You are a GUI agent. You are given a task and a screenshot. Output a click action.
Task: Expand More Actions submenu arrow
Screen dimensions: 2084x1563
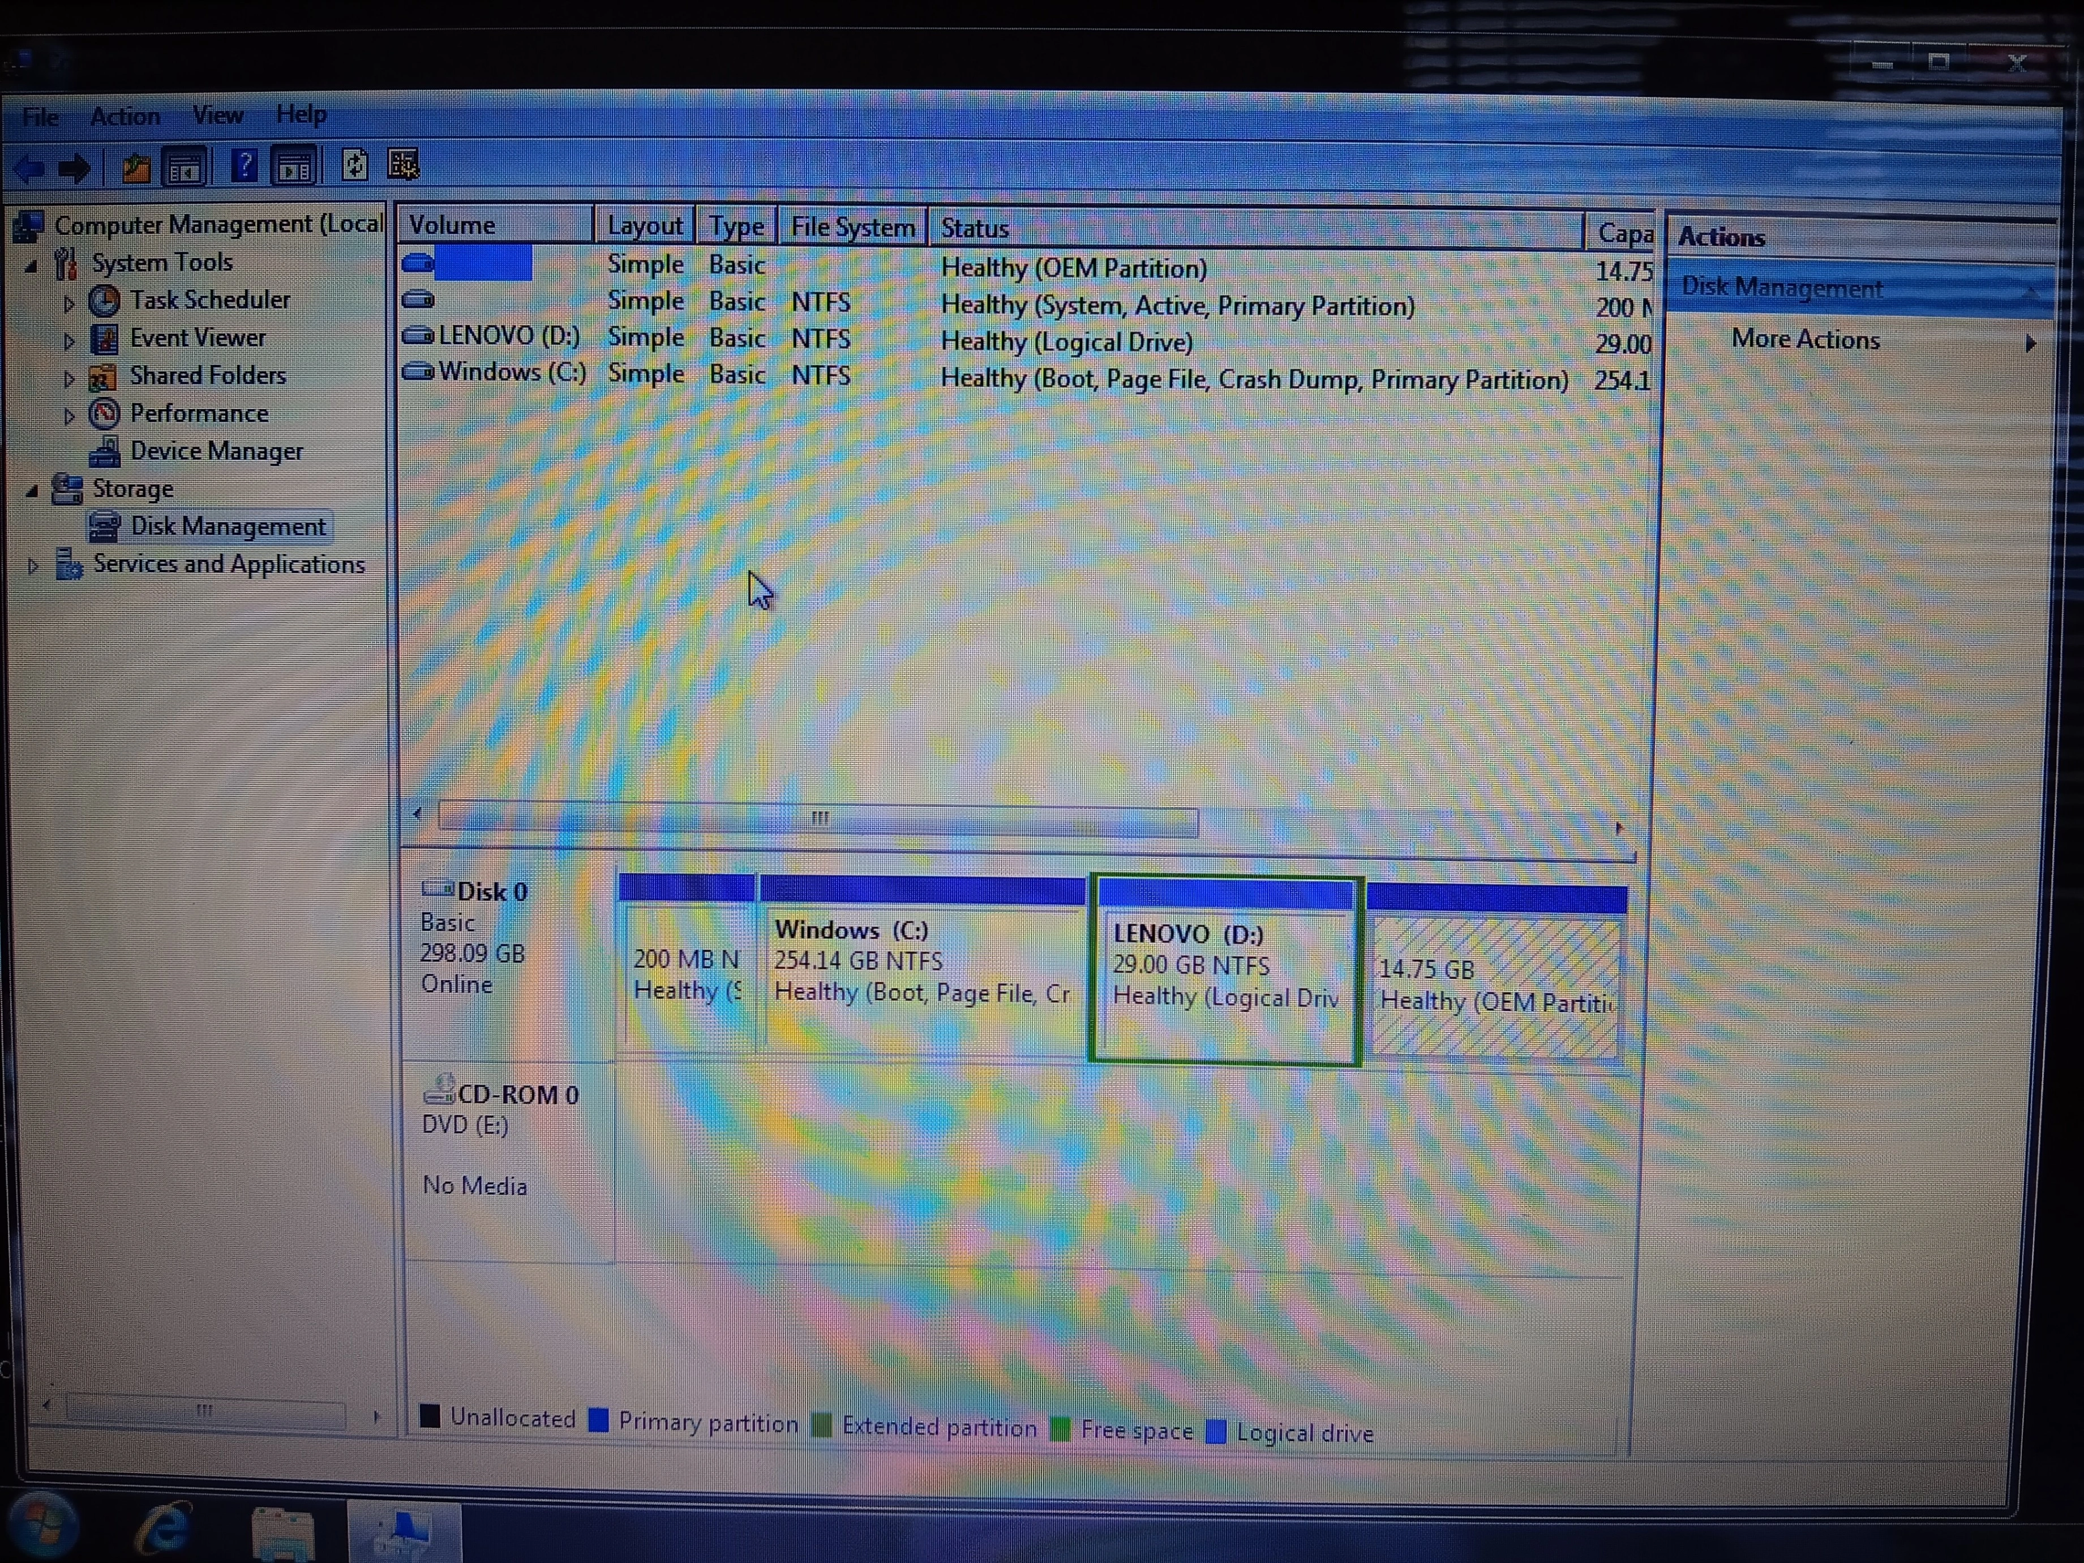tap(2030, 343)
